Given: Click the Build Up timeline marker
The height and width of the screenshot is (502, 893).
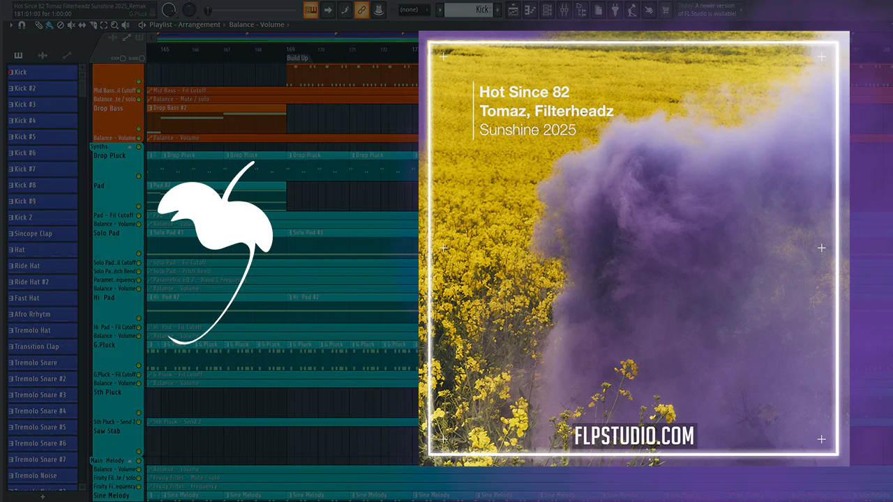Looking at the screenshot, I should coord(297,58).
